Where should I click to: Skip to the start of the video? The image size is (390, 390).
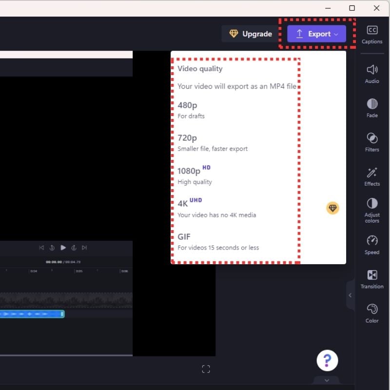(41, 248)
